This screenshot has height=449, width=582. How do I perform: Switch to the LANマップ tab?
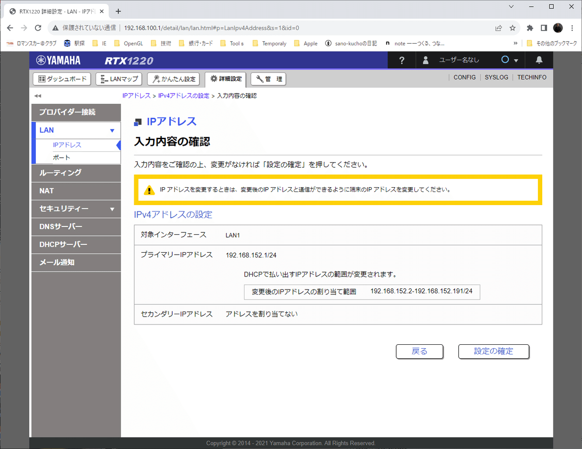click(119, 79)
